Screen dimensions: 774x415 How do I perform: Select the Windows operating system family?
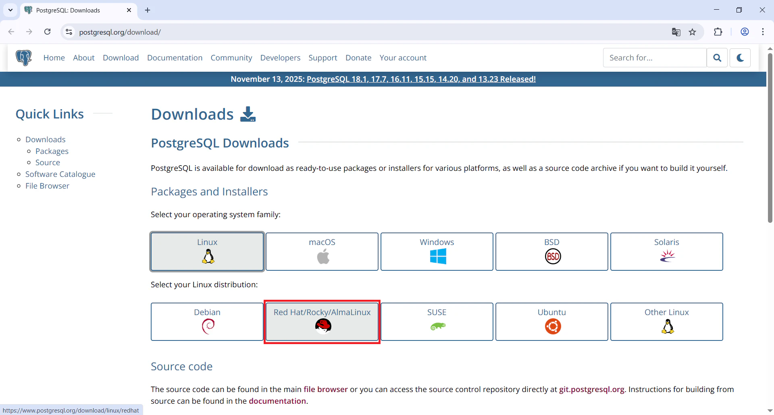coord(437,251)
